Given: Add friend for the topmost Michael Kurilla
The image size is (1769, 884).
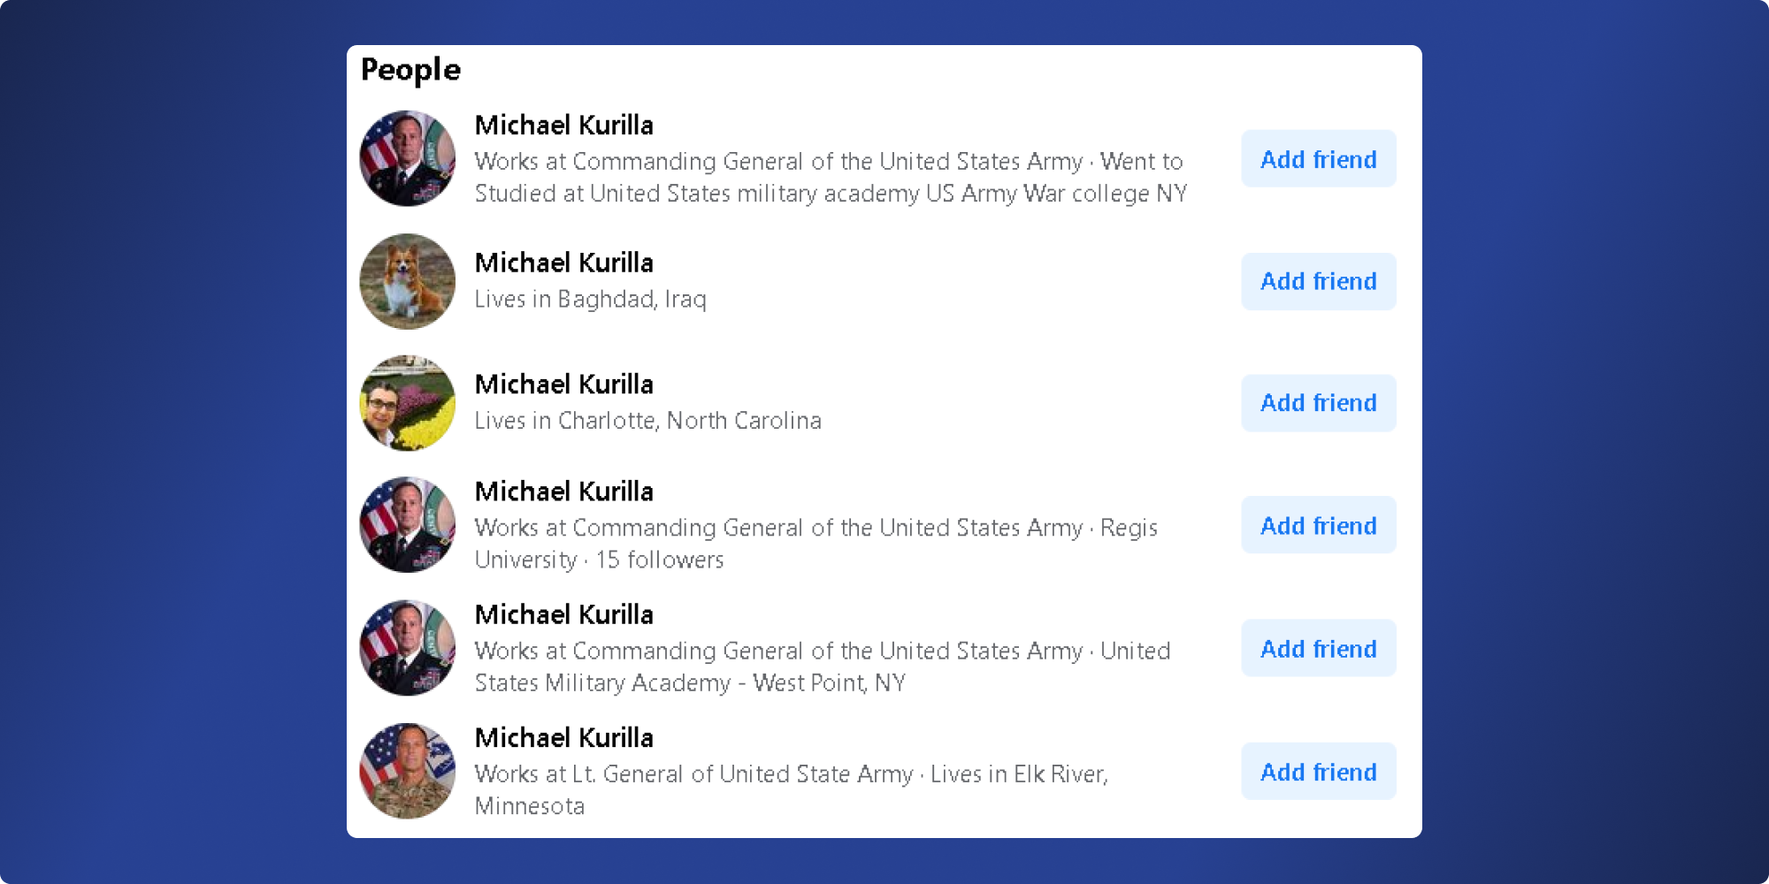Looking at the screenshot, I should [1318, 159].
